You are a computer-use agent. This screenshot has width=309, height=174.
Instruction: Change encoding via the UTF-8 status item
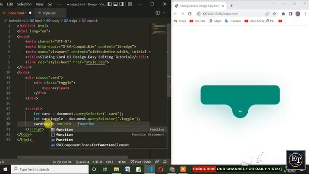pyautogui.click(x=98, y=162)
